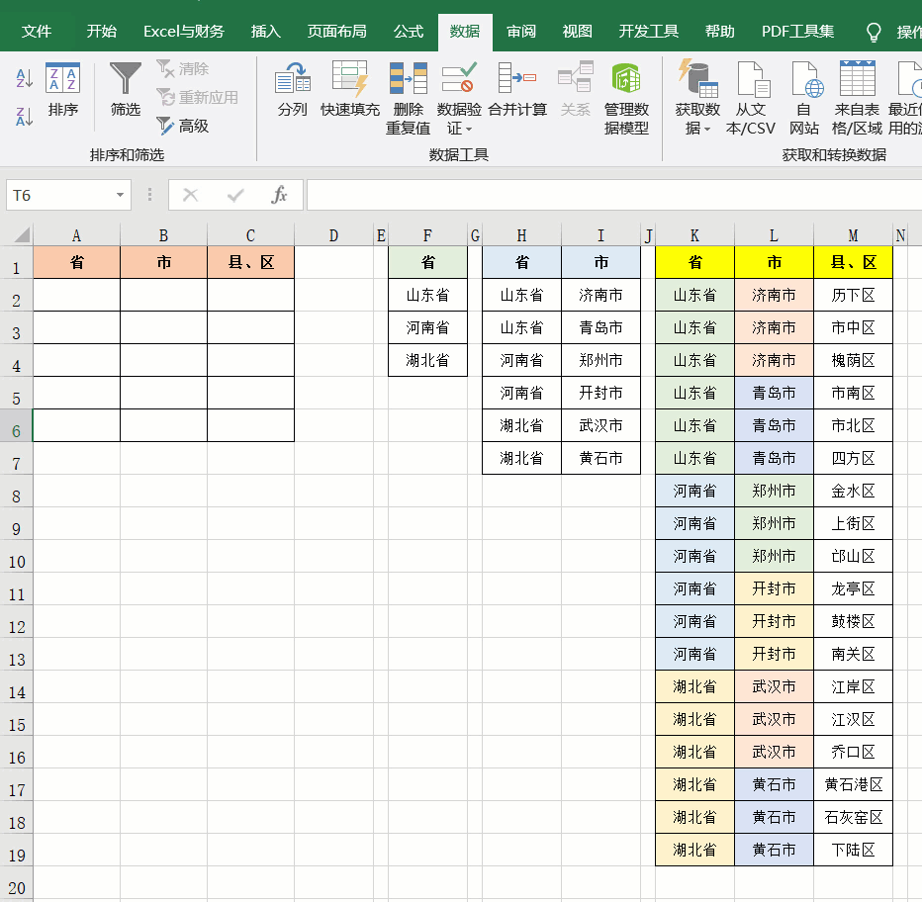Select cell M12 containing 鼓楼区
922x902 pixels.
click(853, 621)
